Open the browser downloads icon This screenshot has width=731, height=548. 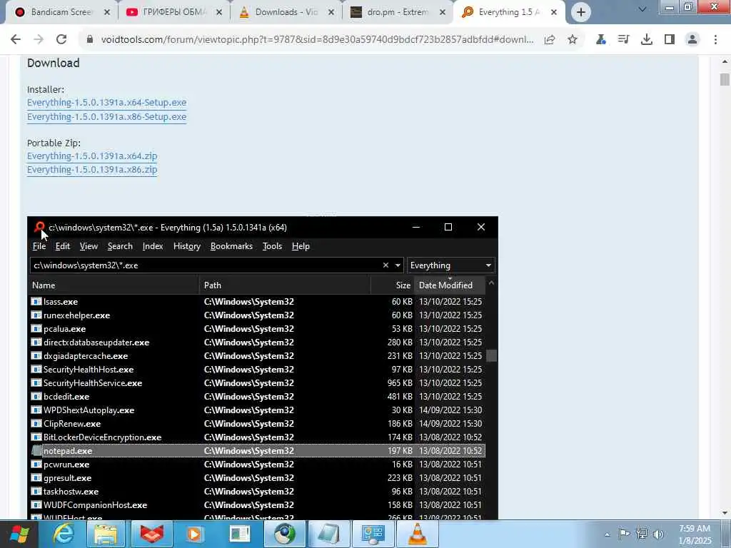point(647,40)
